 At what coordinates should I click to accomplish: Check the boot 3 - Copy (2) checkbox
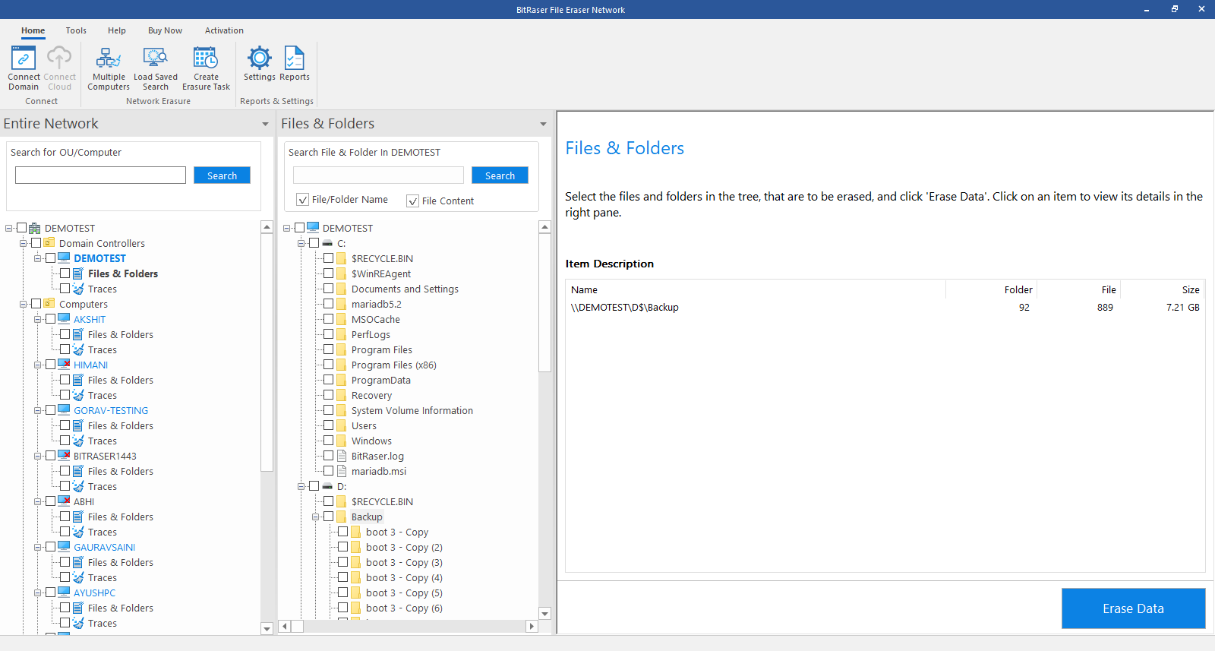342,547
